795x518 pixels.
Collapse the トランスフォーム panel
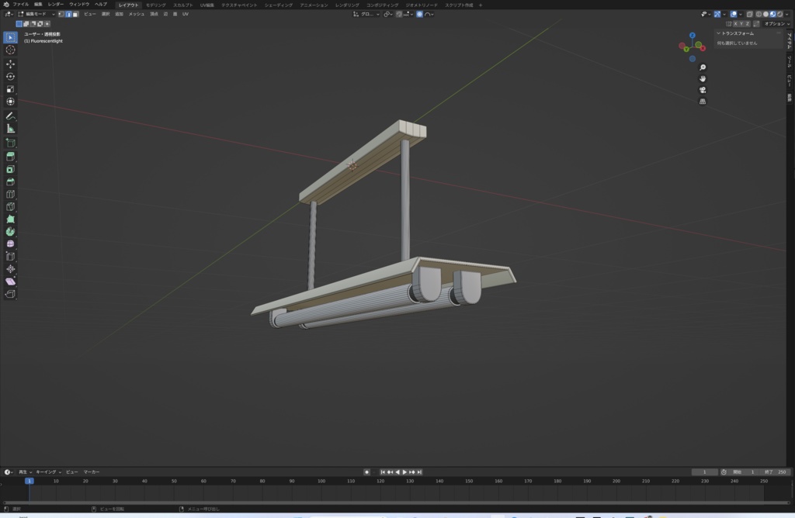pos(721,33)
